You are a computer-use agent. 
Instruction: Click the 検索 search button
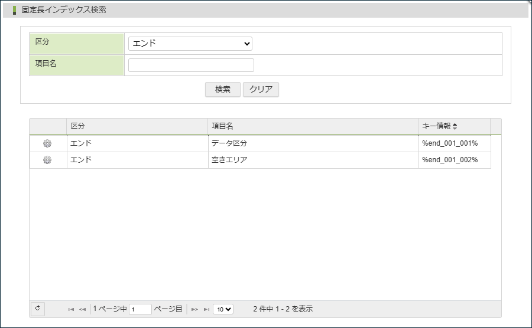click(x=222, y=90)
